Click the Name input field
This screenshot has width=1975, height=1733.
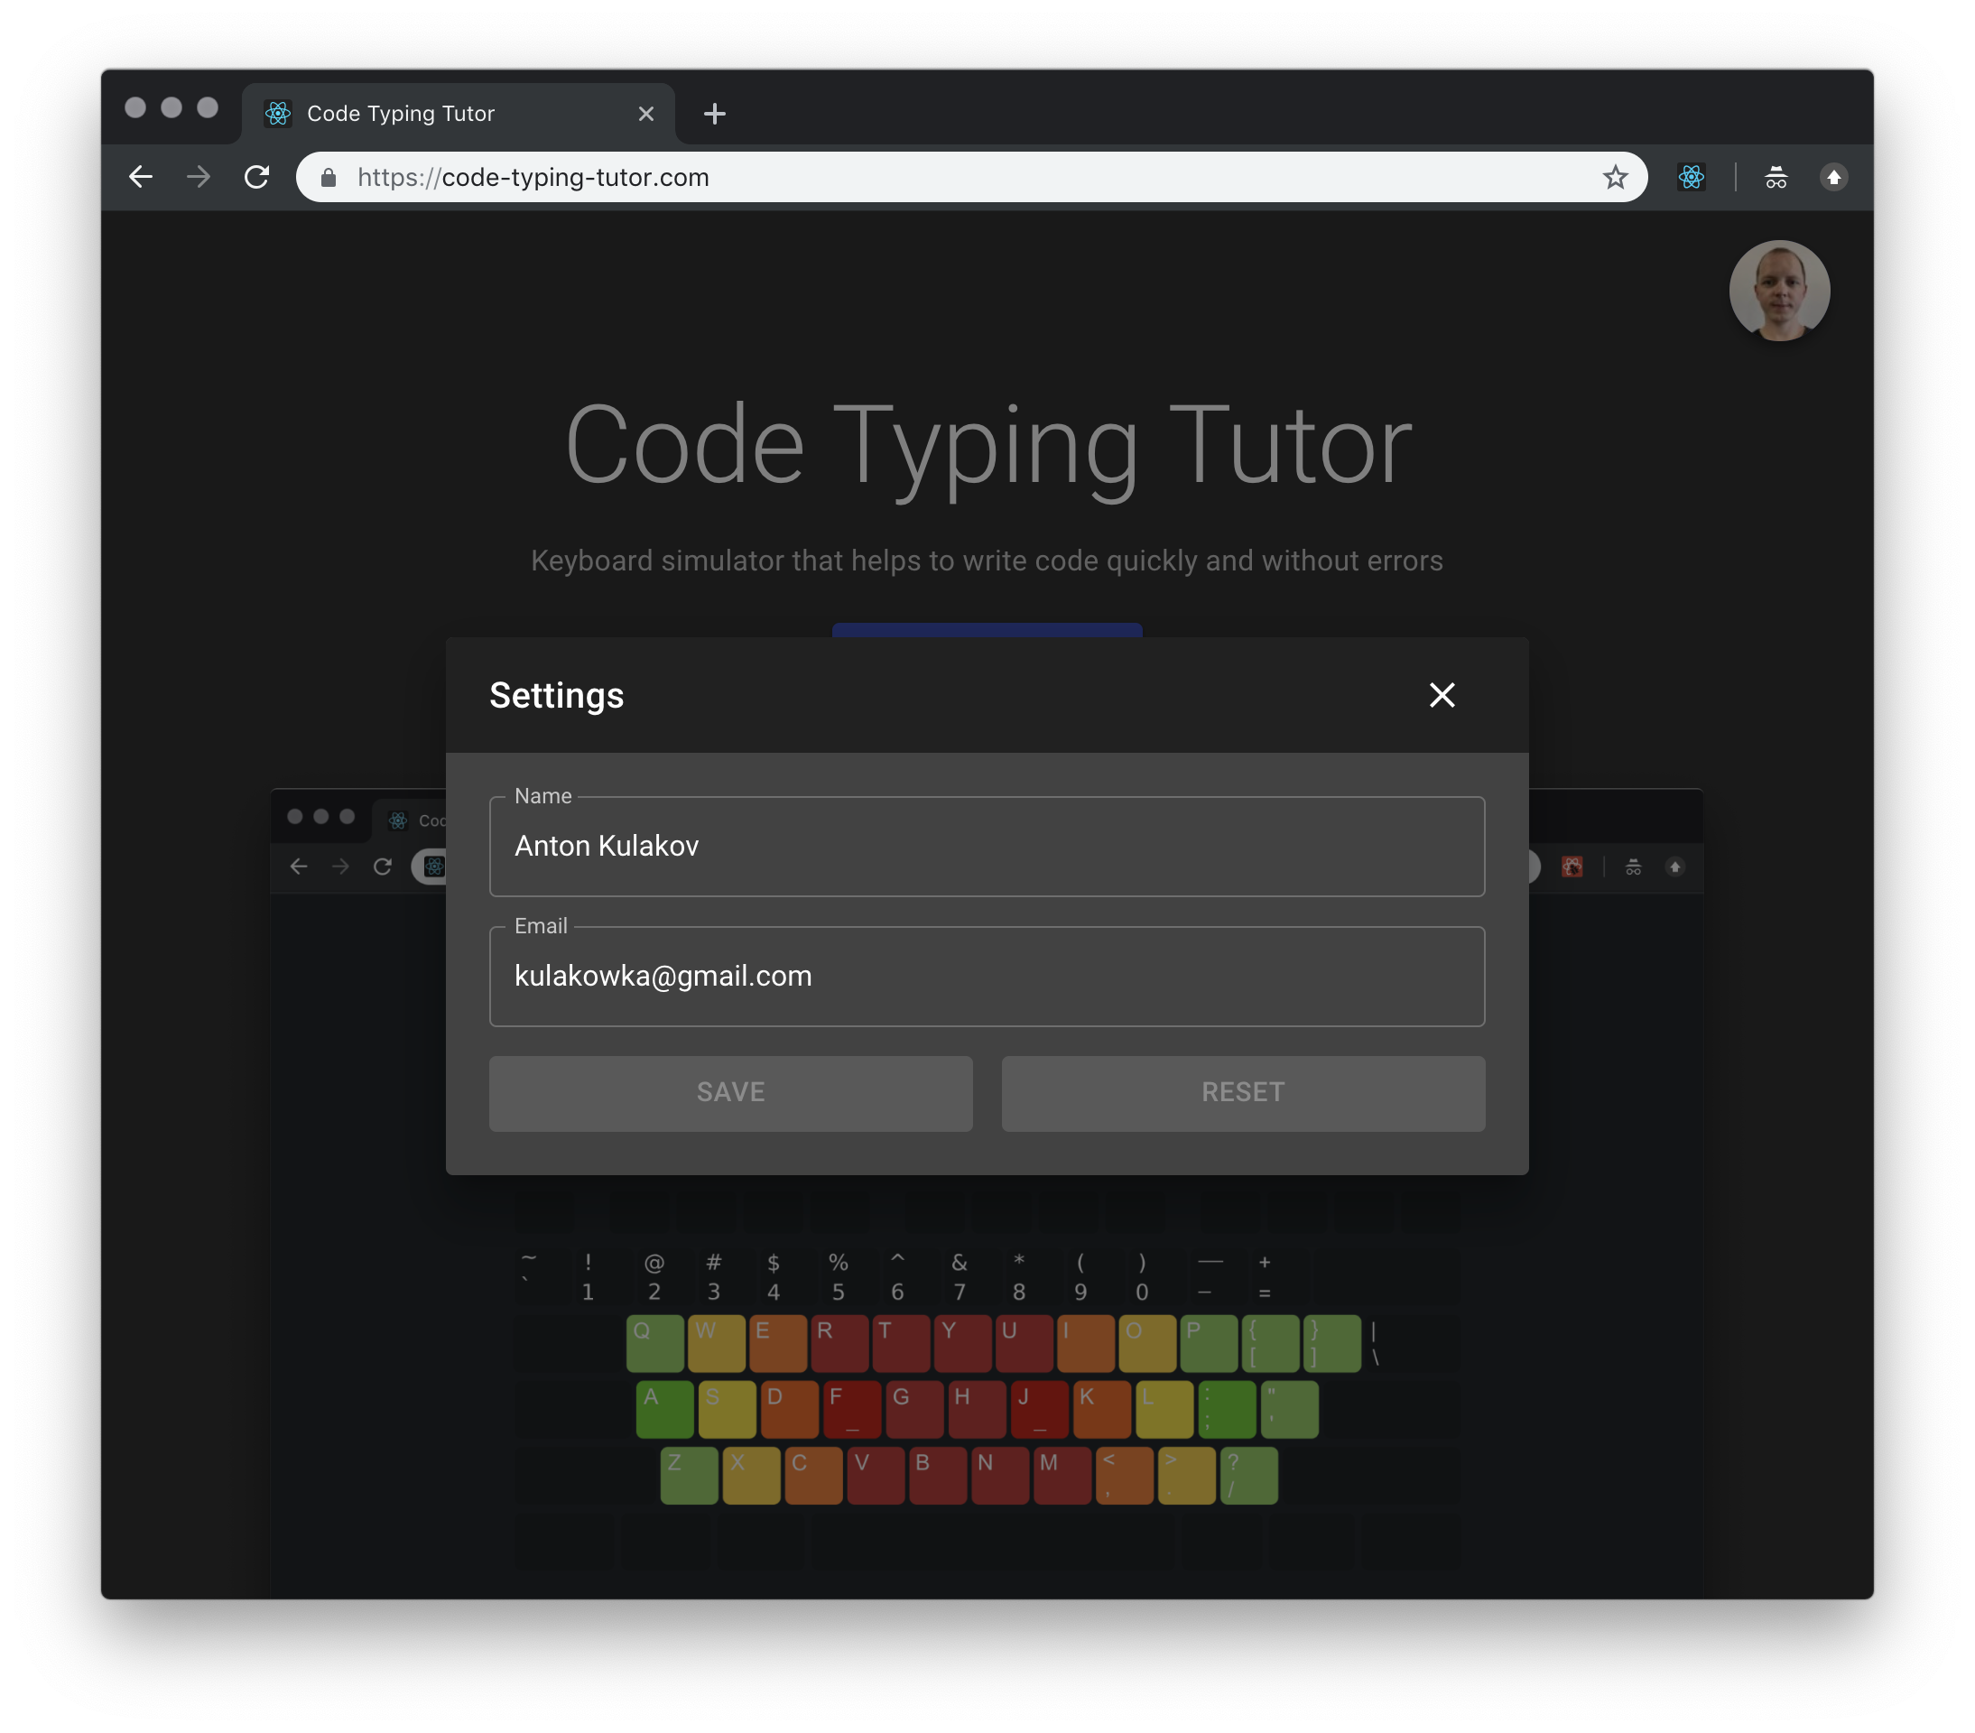(987, 847)
